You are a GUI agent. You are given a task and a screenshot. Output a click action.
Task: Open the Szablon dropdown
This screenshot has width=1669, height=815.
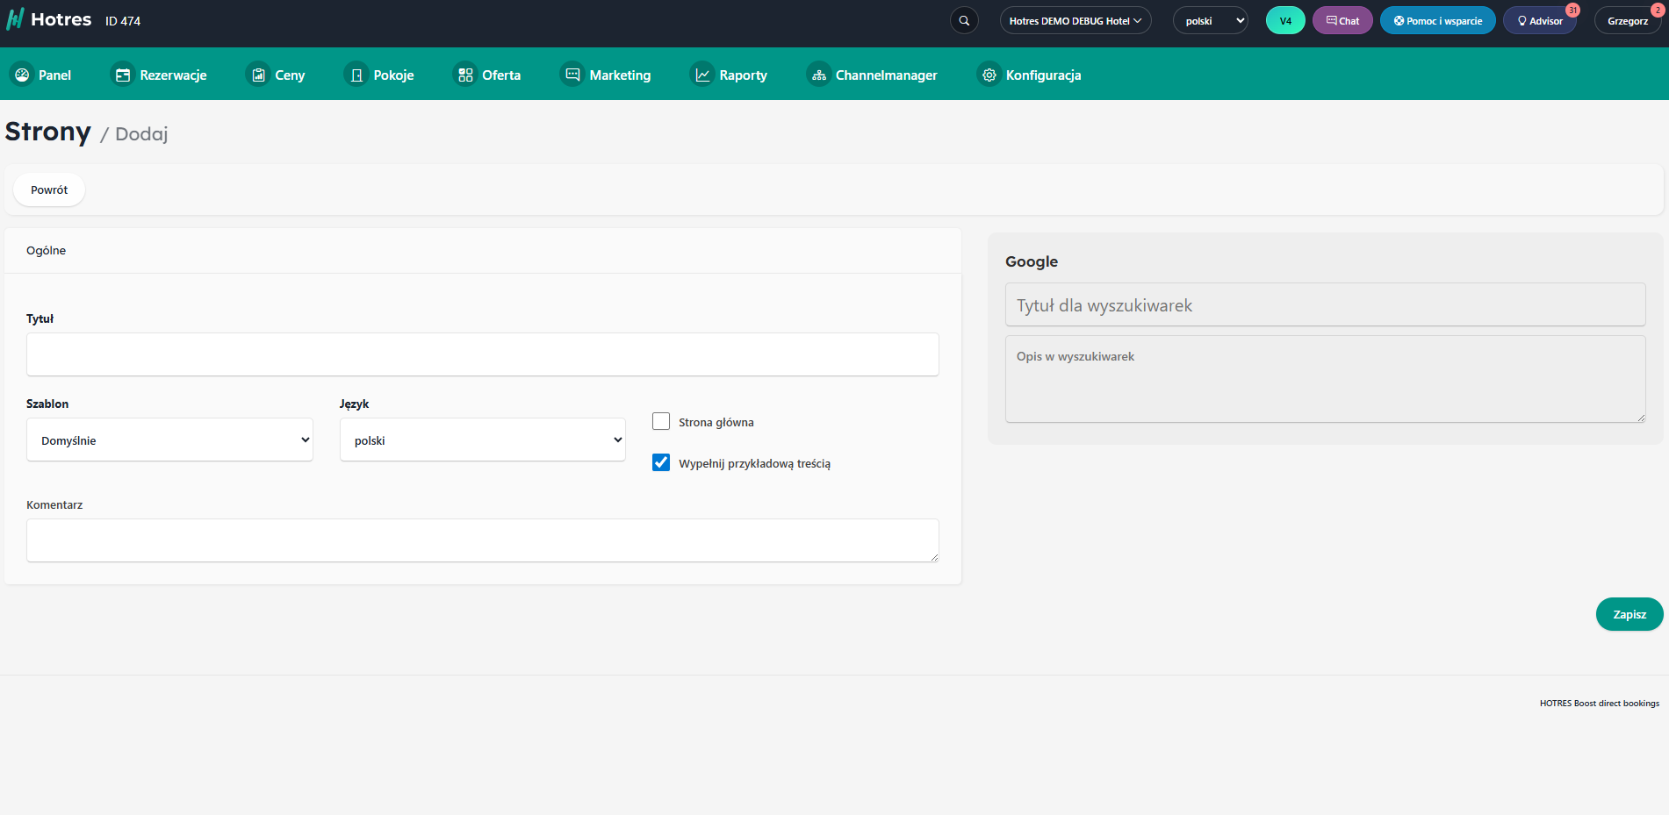click(x=169, y=440)
